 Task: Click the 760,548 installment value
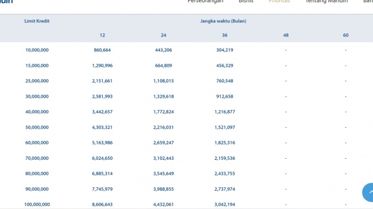coord(225,81)
